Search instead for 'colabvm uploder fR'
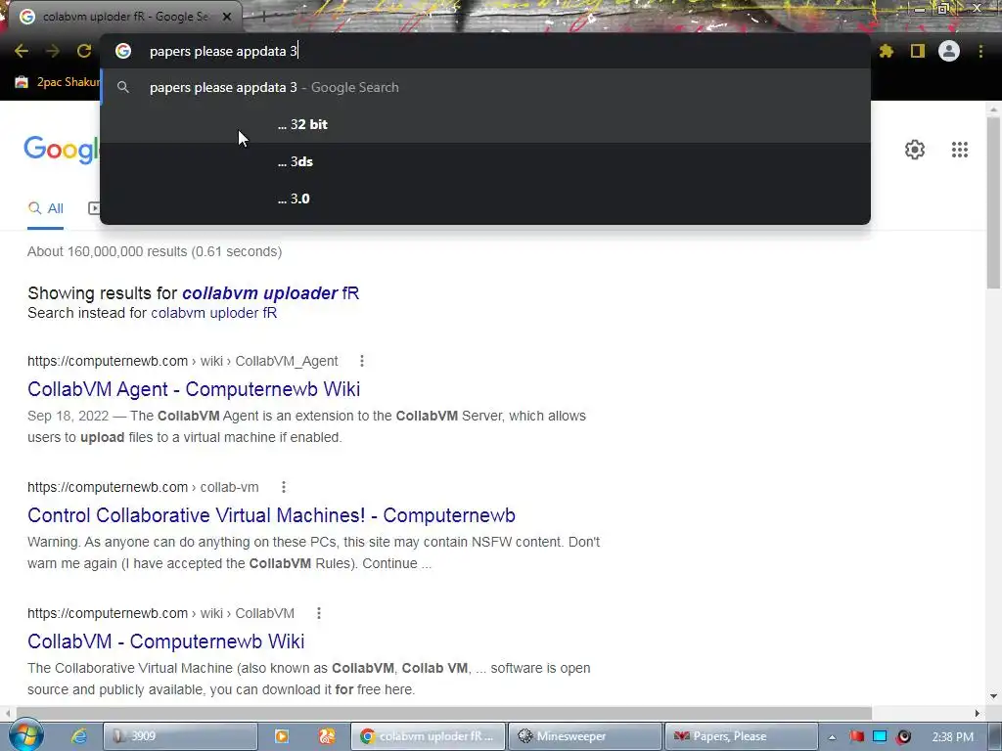The width and height of the screenshot is (1002, 751). pos(214,313)
